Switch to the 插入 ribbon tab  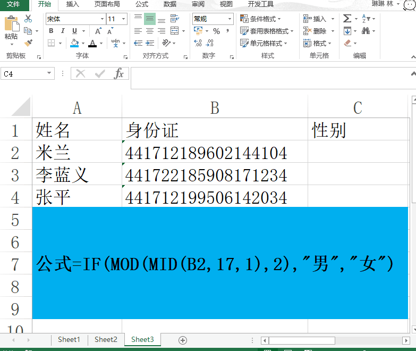point(72,4)
